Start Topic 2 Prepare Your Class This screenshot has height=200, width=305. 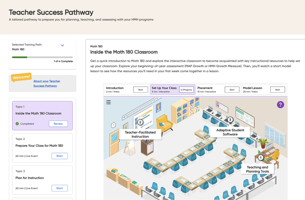pyautogui.click(x=59, y=156)
